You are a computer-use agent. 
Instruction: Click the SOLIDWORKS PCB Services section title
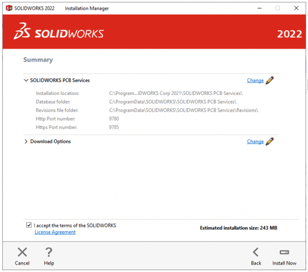pos(60,80)
